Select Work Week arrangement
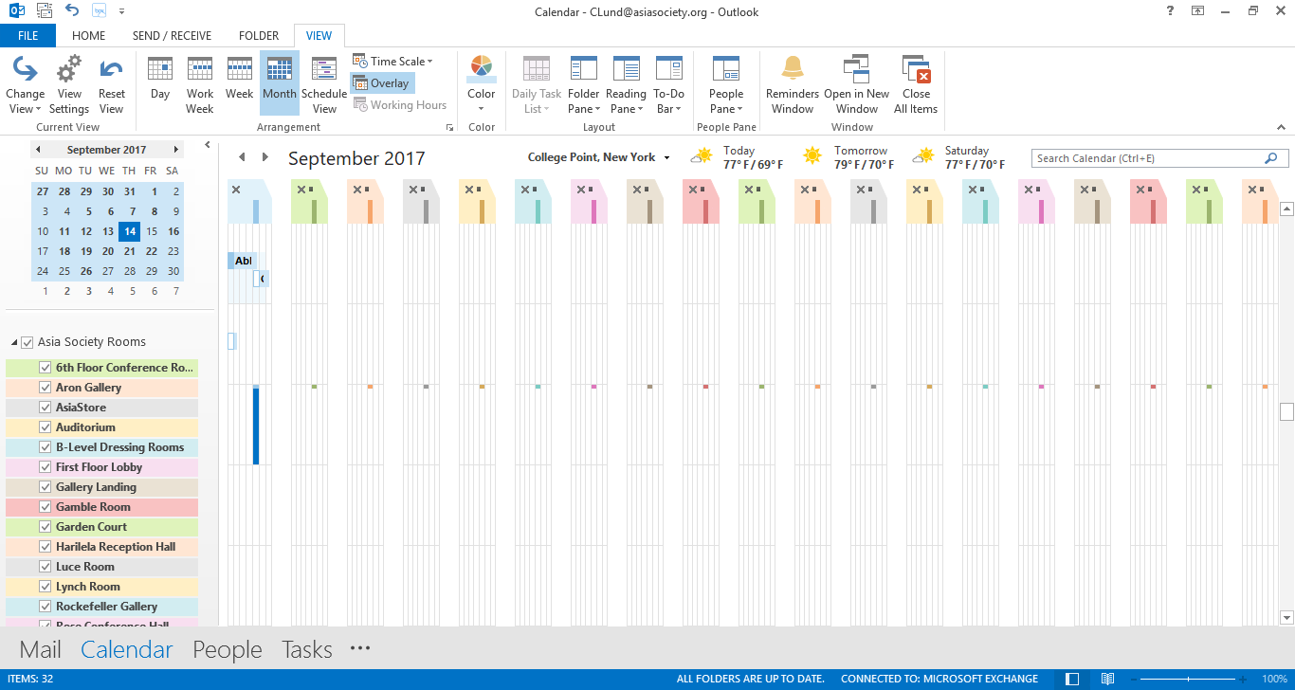 (200, 83)
